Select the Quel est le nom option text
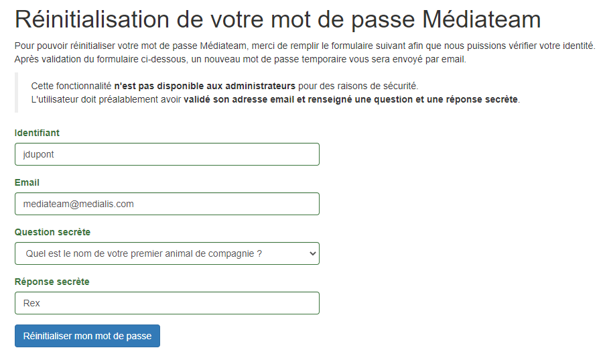601x356 pixels. point(144,253)
